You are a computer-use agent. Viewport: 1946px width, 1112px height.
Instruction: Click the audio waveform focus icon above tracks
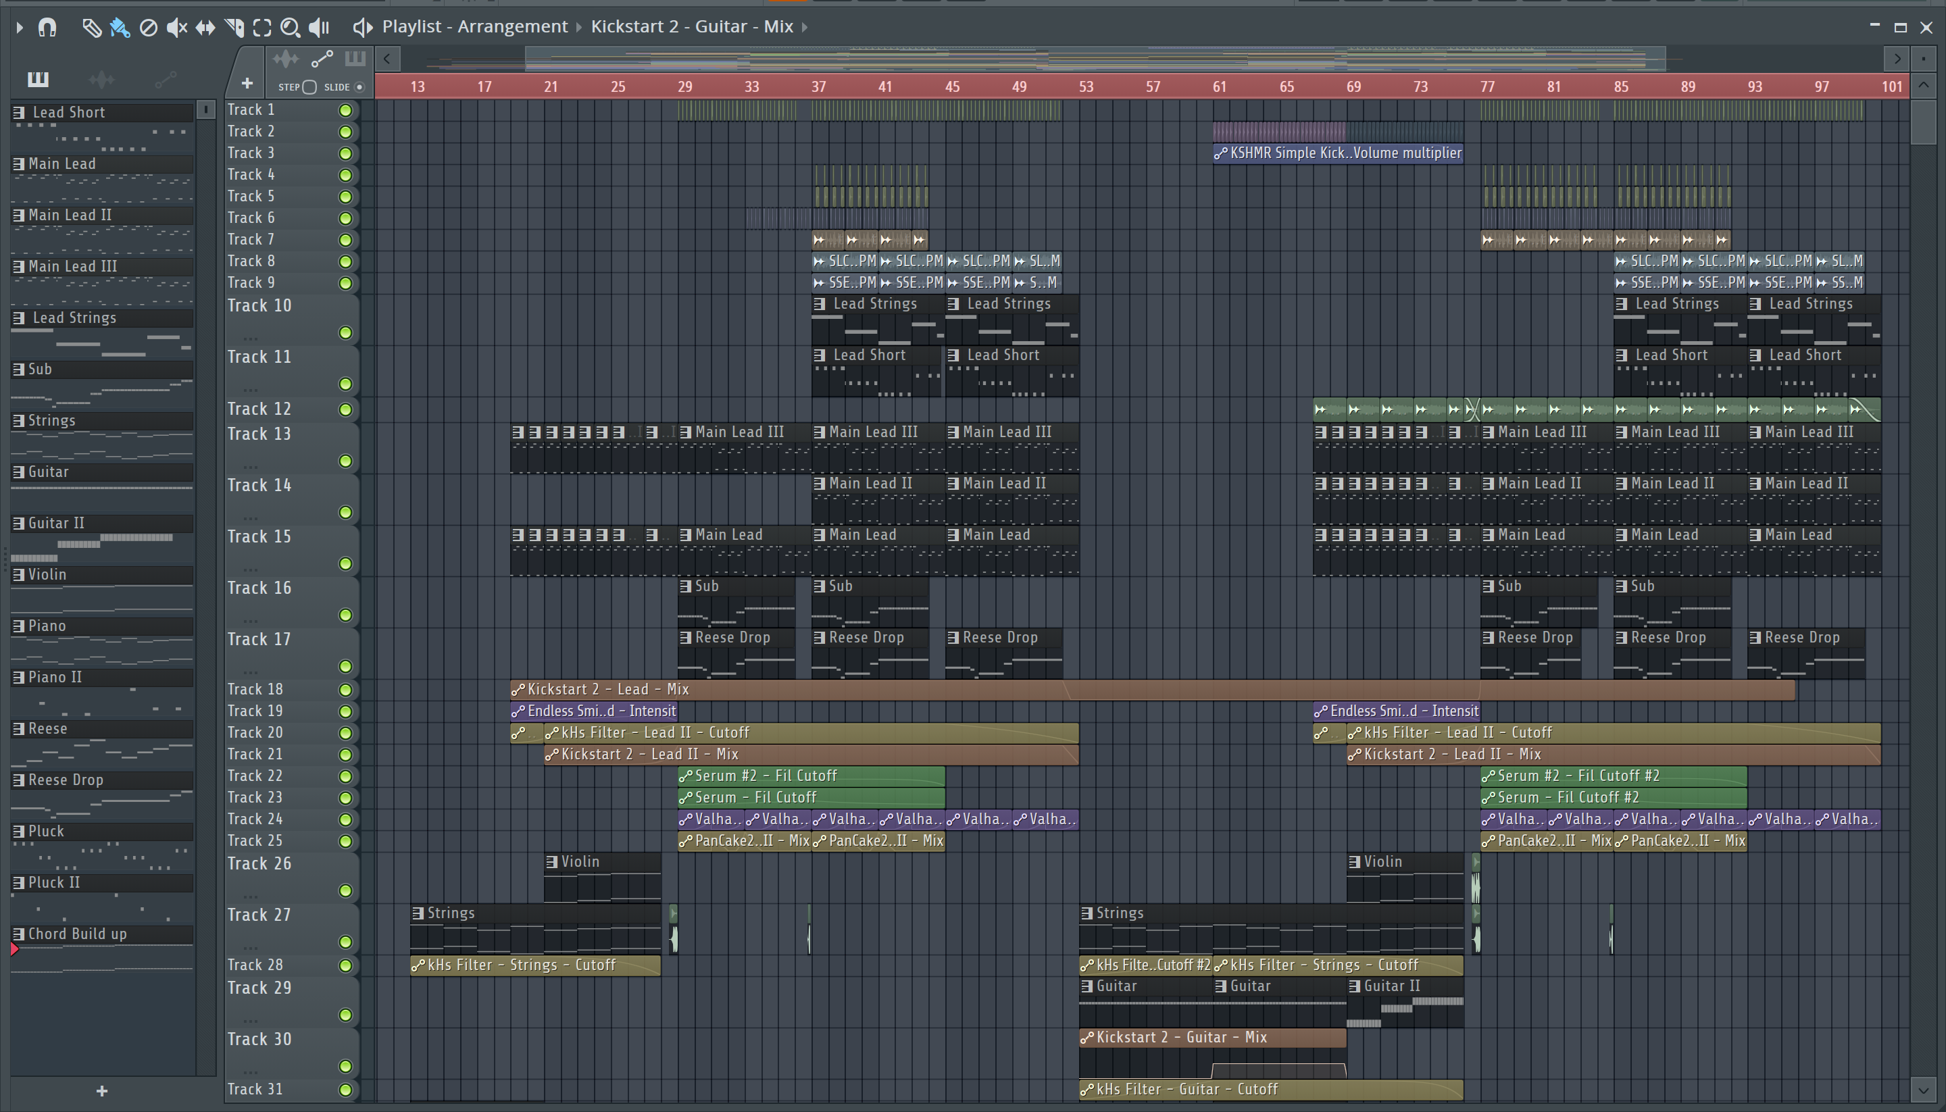pyautogui.click(x=286, y=59)
